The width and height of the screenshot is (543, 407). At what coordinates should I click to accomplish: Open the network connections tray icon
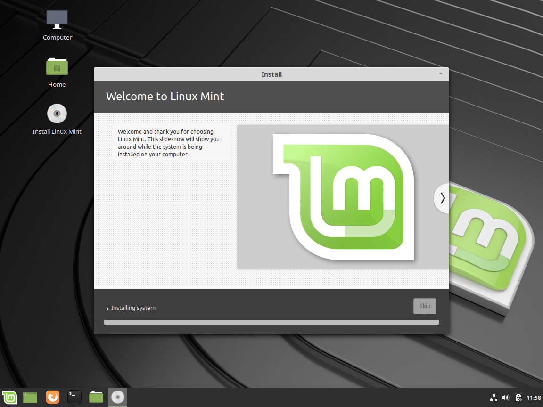(x=494, y=398)
